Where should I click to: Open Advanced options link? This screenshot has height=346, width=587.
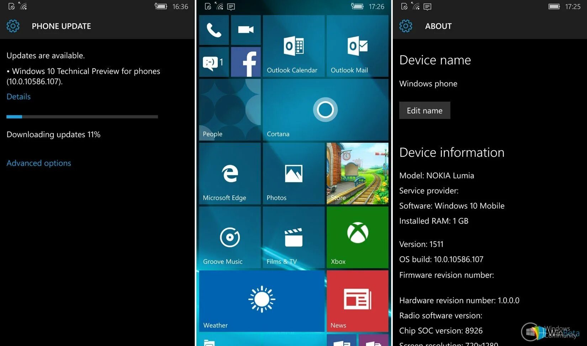[x=39, y=163]
